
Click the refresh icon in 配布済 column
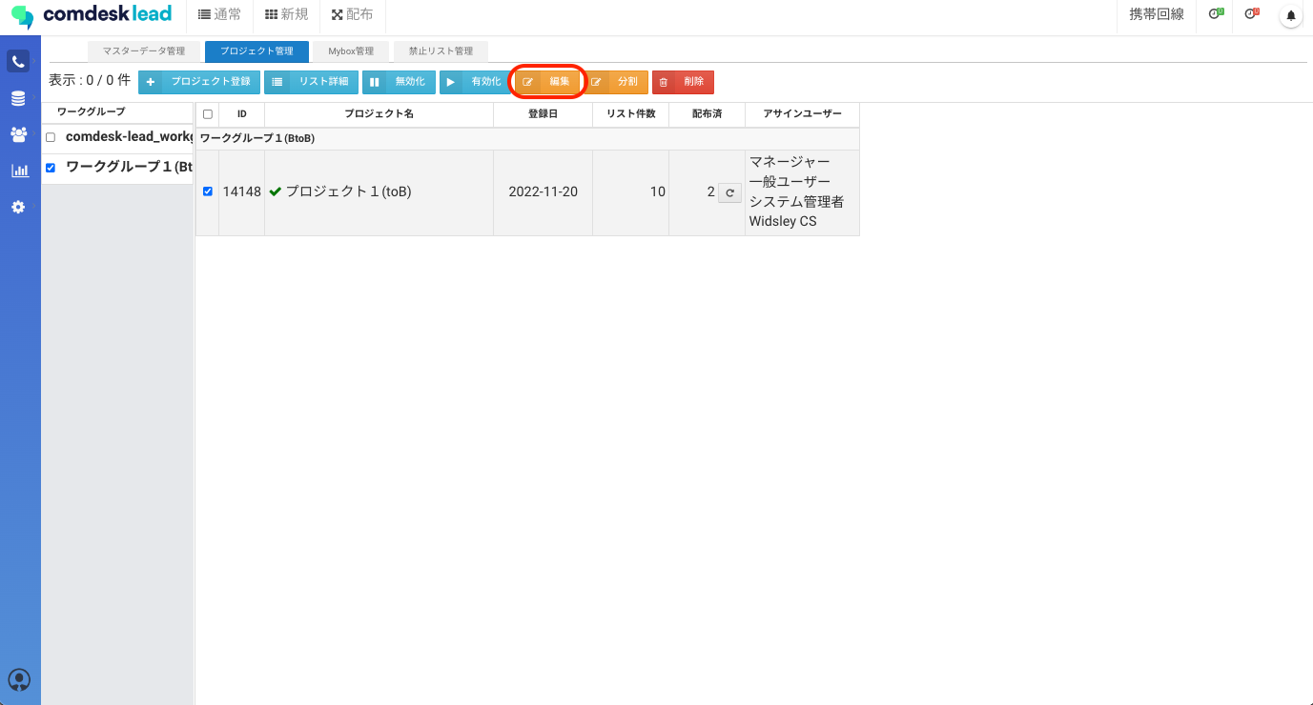click(x=729, y=192)
